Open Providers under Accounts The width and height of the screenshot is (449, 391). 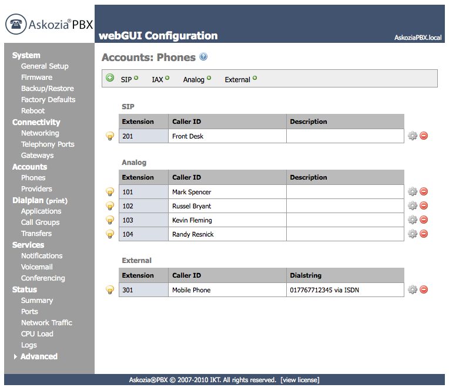(36, 189)
